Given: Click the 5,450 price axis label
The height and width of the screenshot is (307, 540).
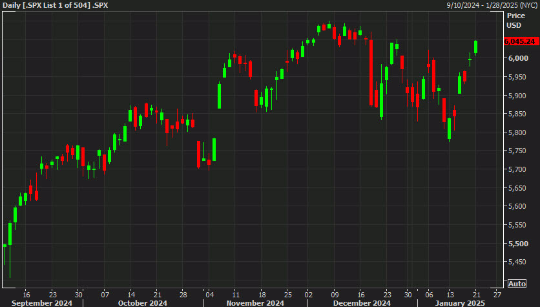Looking at the screenshot, I should [x=518, y=262].
